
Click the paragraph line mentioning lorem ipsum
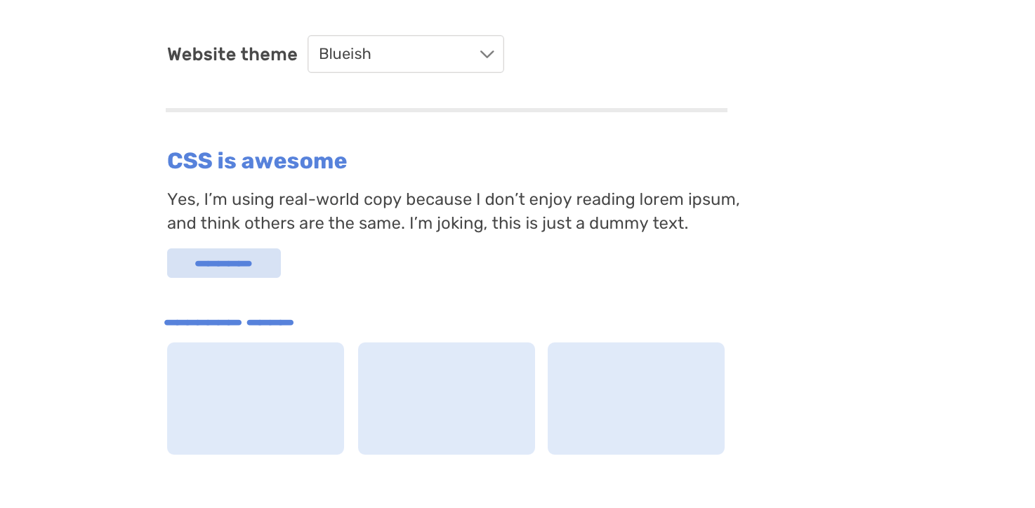click(x=454, y=199)
